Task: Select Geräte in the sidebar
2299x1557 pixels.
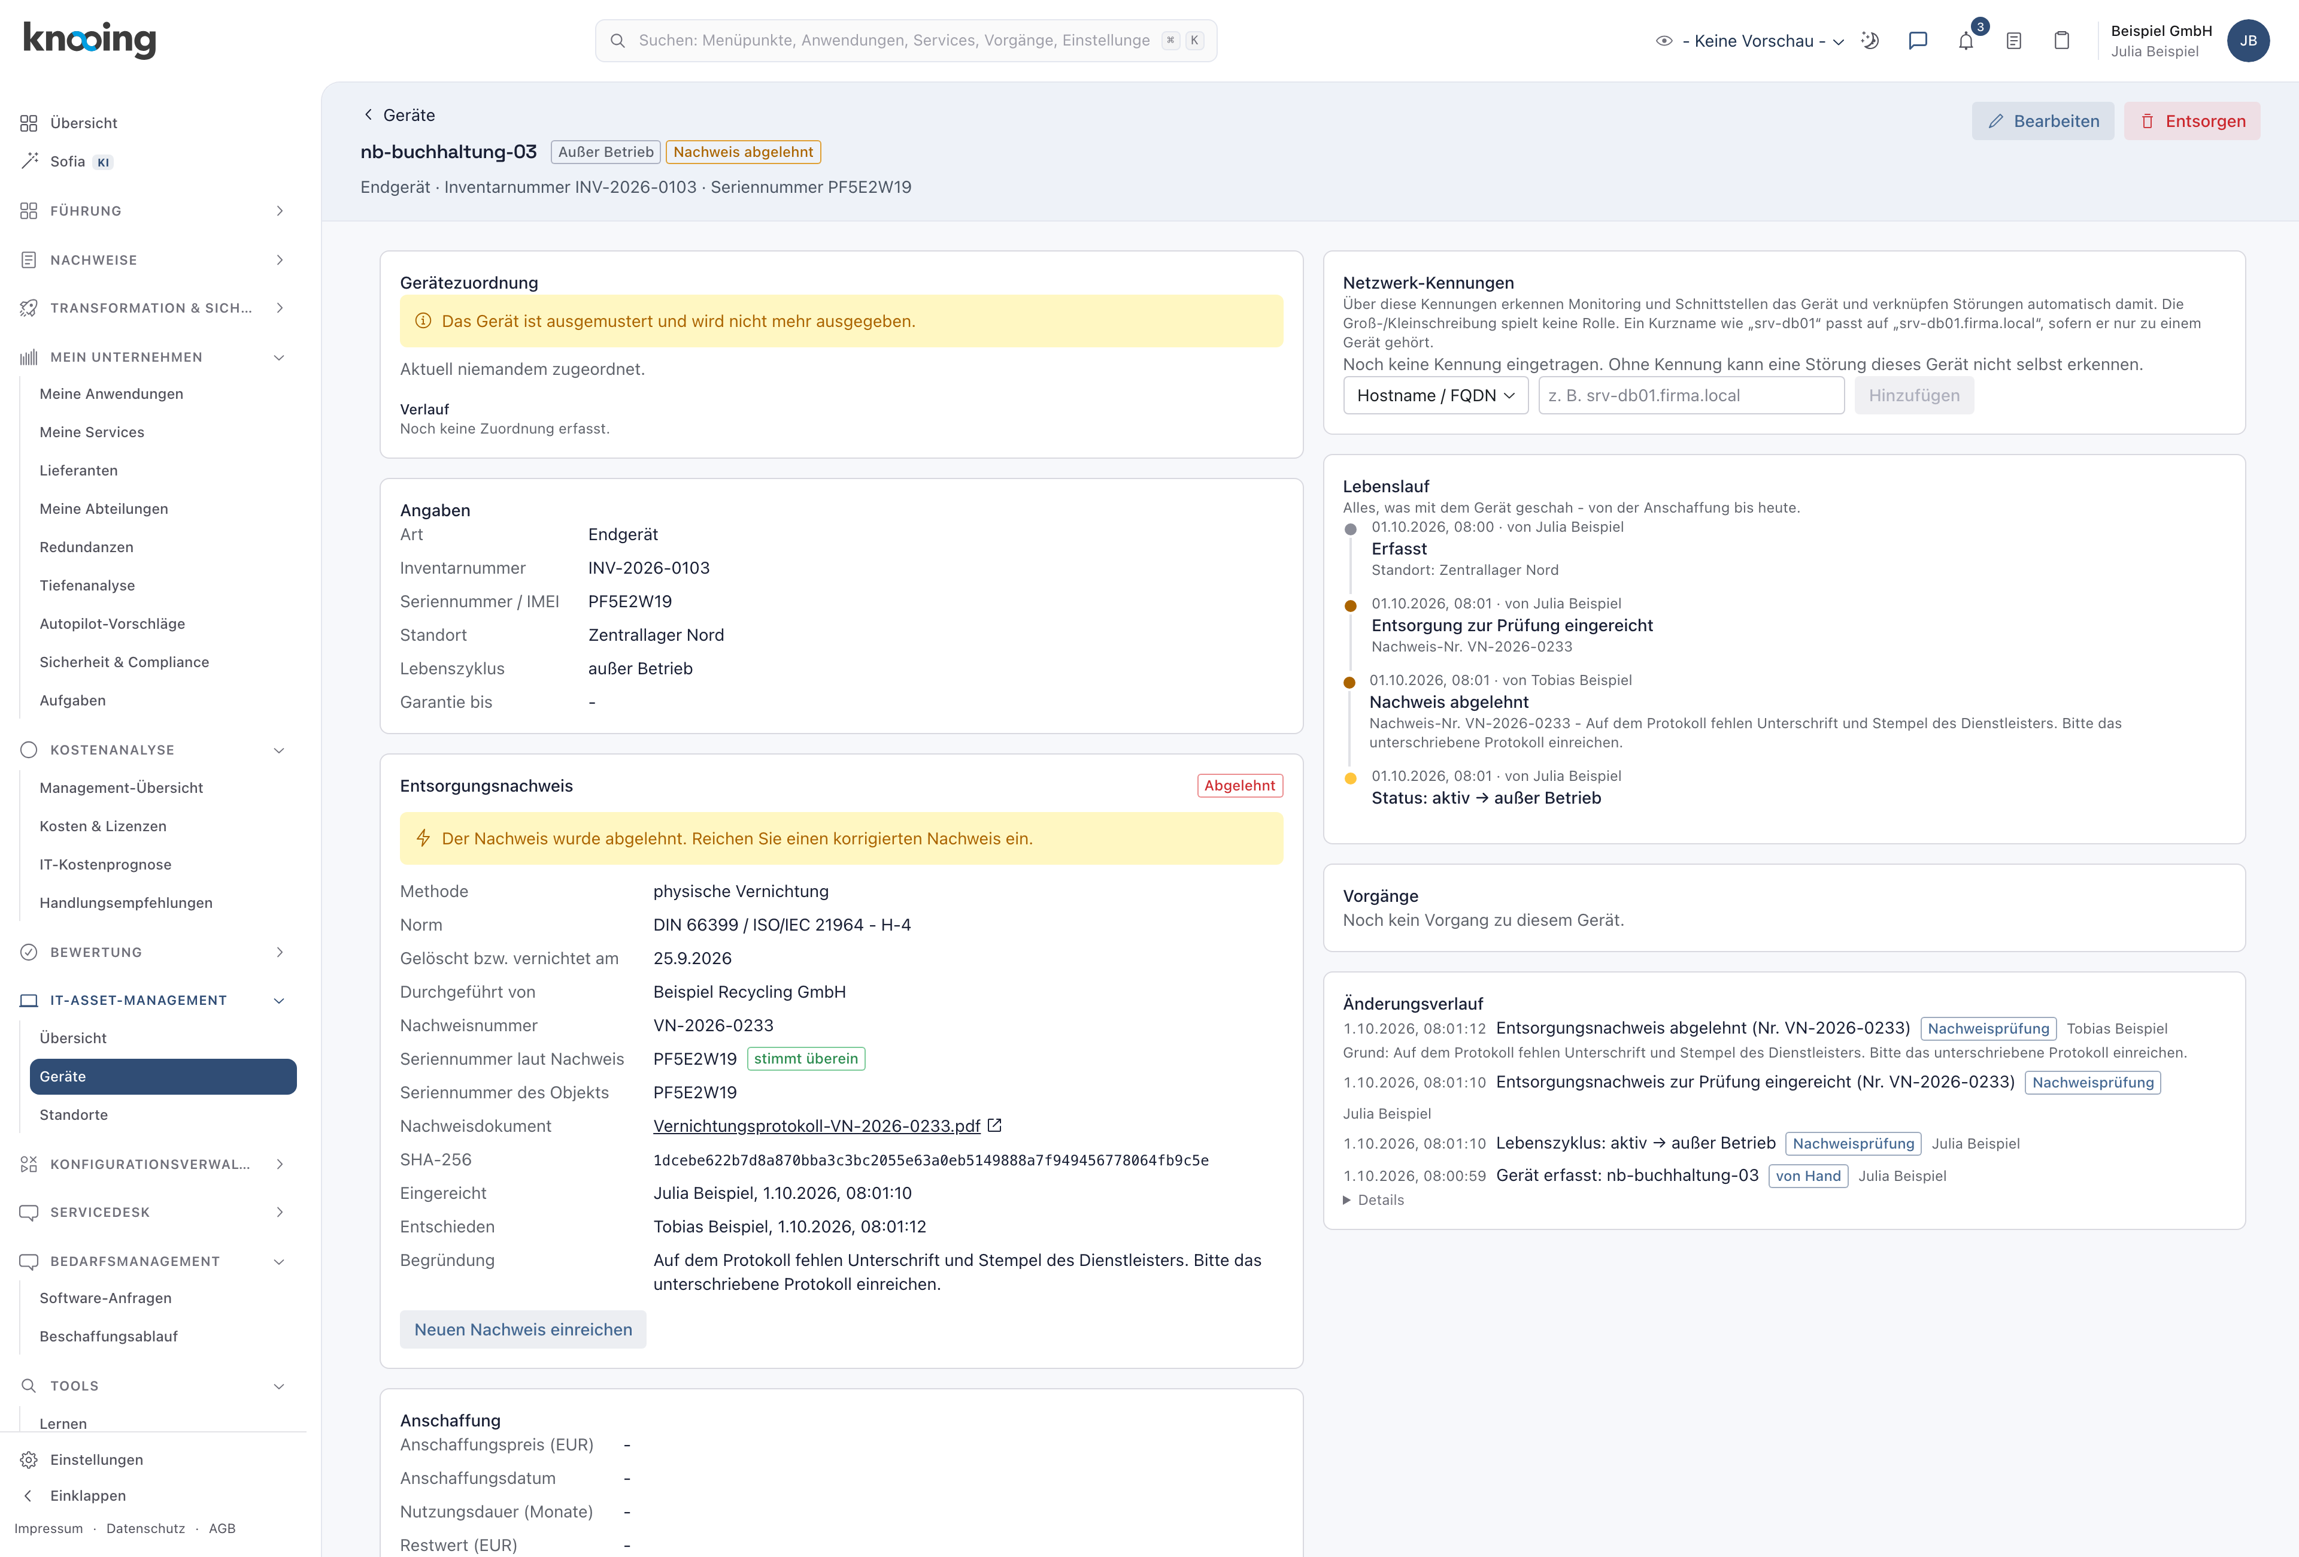Action: pyautogui.click(x=163, y=1076)
